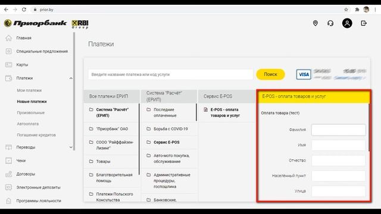
Task: Open the Последние оплаченные folder
Action: 168,112
